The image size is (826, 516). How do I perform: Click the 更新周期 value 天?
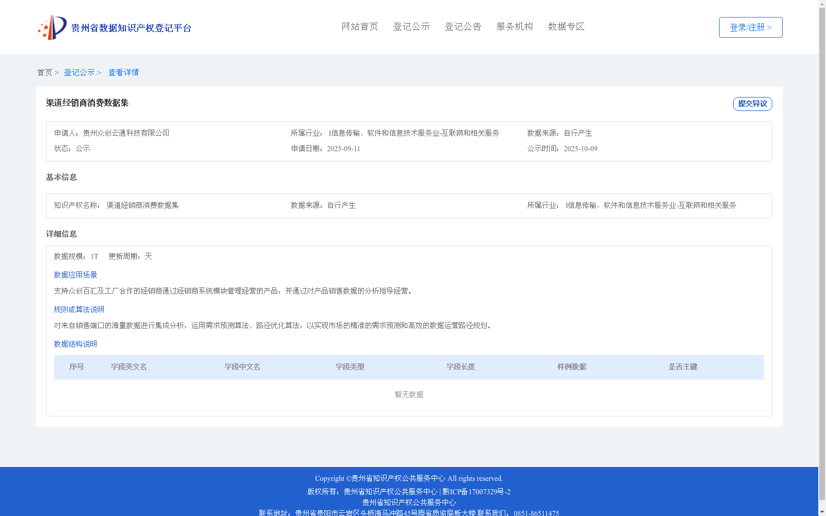pyautogui.click(x=148, y=256)
